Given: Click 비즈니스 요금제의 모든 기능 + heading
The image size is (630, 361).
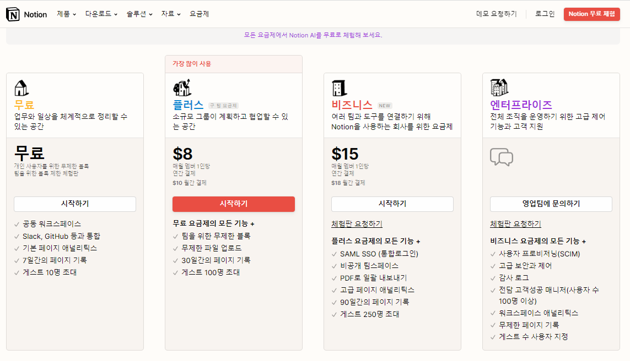Looking at the screenshot, I should [x=538, y=242].
